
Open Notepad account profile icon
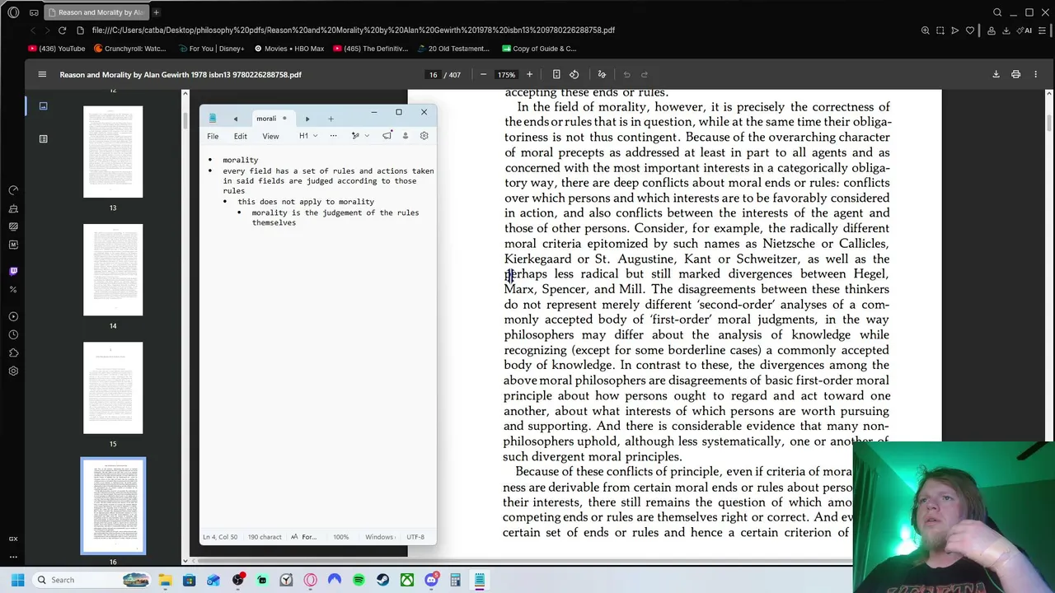pyautogui.click(x=405, y=136)
